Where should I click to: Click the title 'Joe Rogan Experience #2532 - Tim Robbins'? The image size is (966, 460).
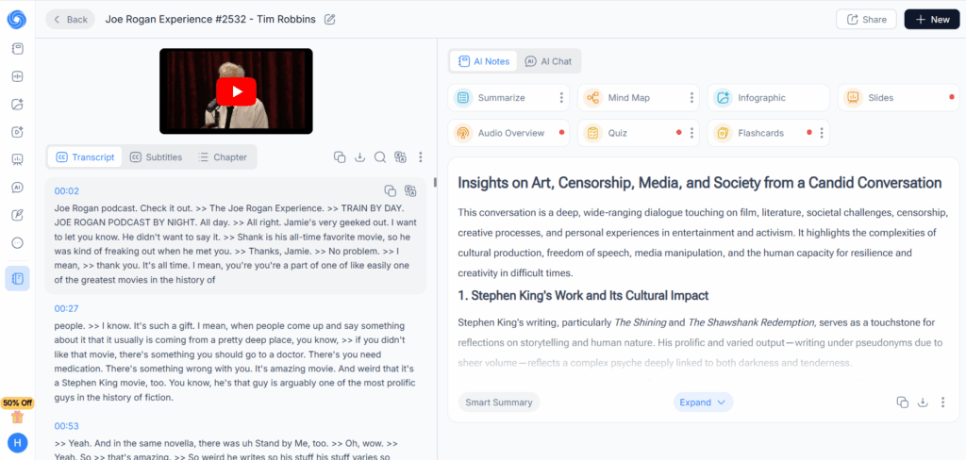210,19
